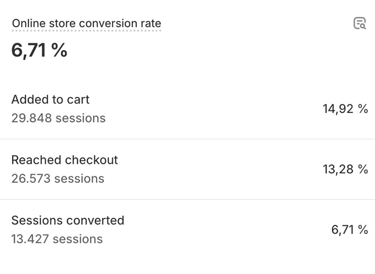375x274 pixels.
Task: Click the 14,92 % added to cart value
Action: (x=345, y=109)
